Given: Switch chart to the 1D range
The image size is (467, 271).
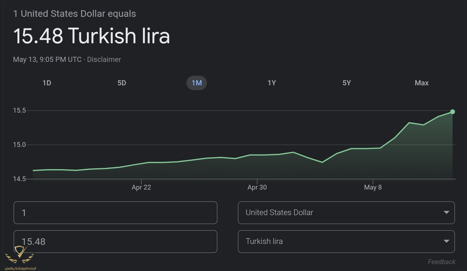Looking at the screenshot, I should coord(47,83).
